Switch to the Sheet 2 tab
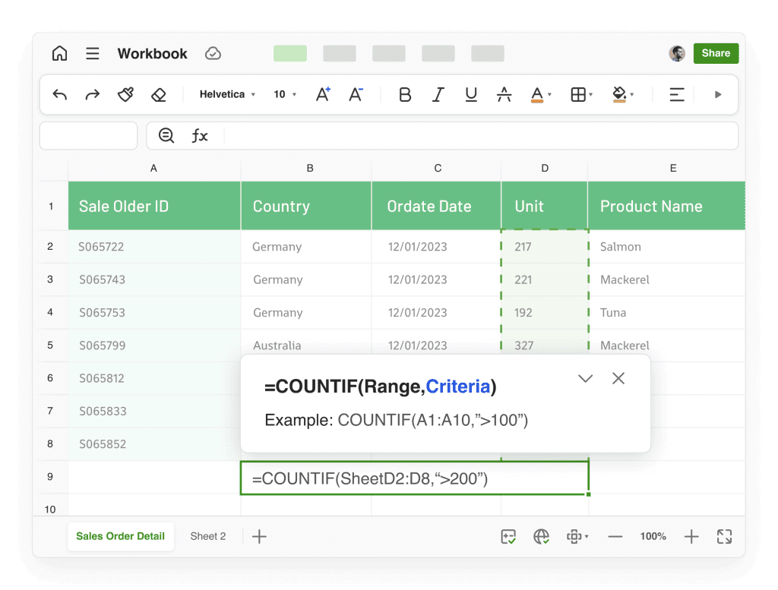The width and height of the screenshot is (778, 590). (x=208, y=536)
